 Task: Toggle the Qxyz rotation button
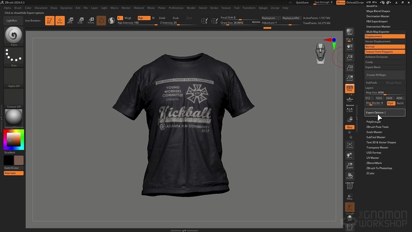point(350,127)
